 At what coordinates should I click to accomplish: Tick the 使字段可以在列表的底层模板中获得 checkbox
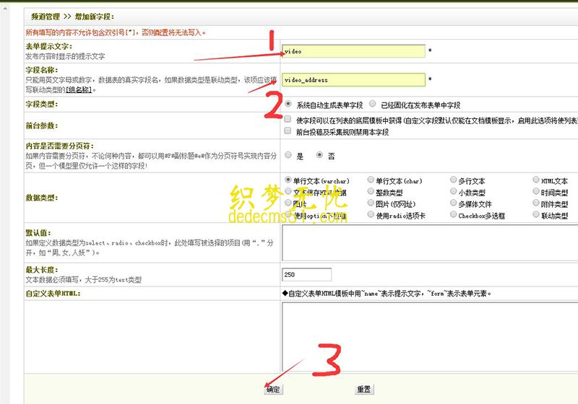click(x=288, y=120)
